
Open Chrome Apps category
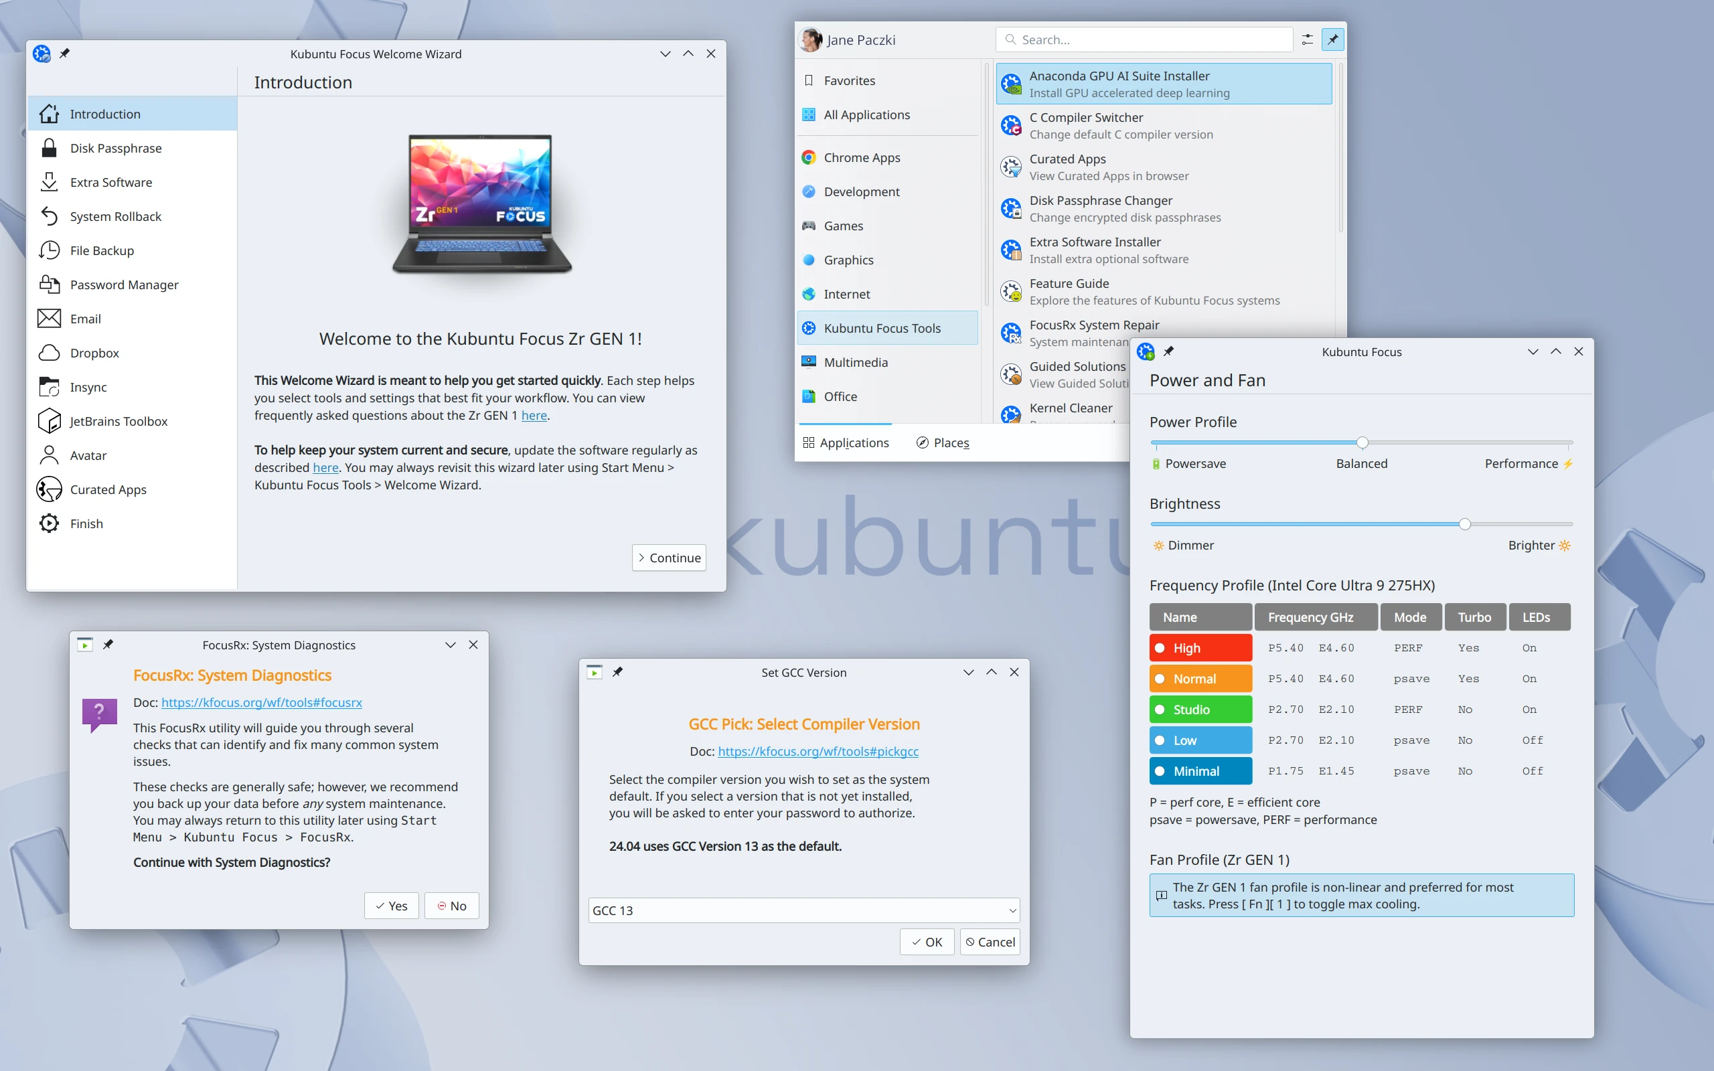point(887,157)
